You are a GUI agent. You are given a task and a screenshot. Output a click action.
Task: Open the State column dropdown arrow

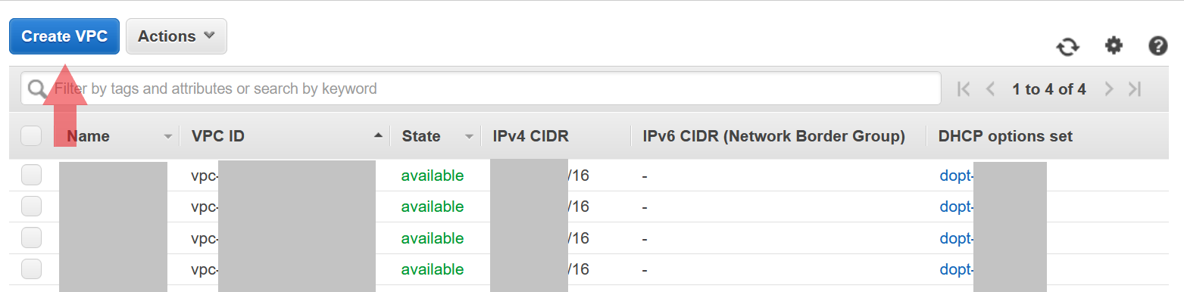point(469,137)
